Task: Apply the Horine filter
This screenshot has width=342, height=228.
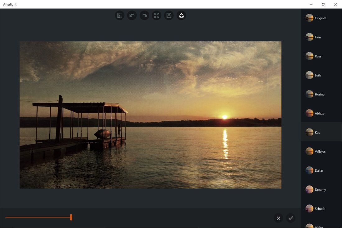Action: click(320, 94)
